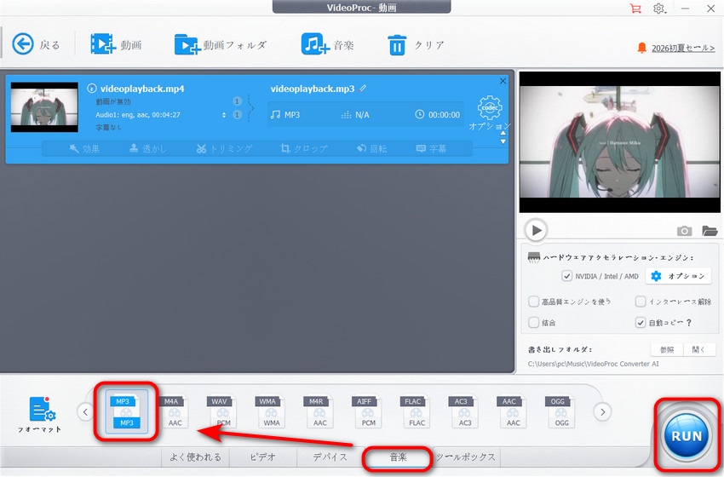Switch to the 音楽 tab

(398, 457)
